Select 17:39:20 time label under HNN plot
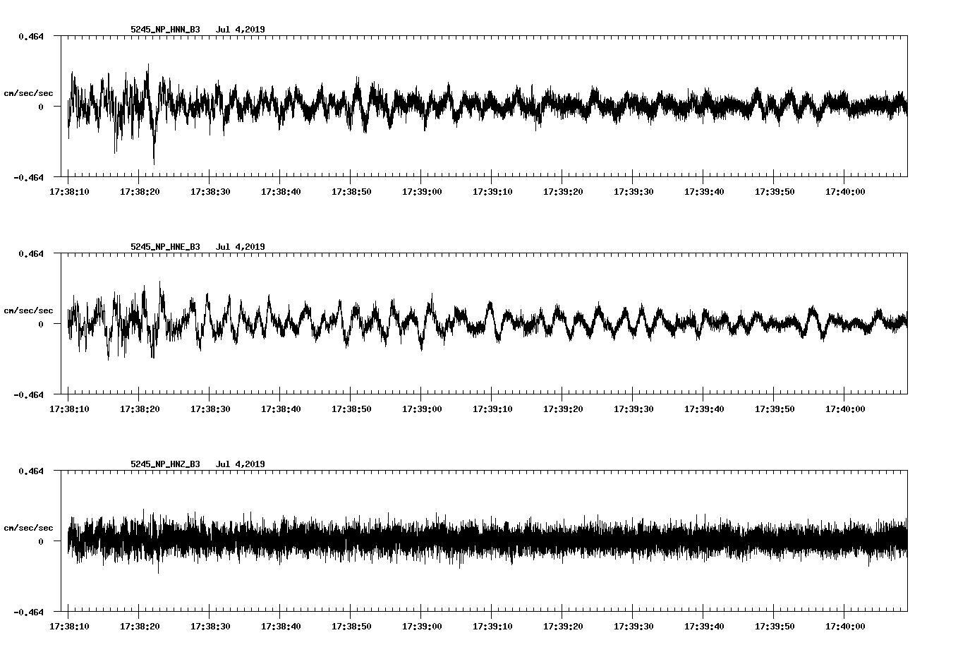Screen dimensions: 958x652 pos(563,191)
